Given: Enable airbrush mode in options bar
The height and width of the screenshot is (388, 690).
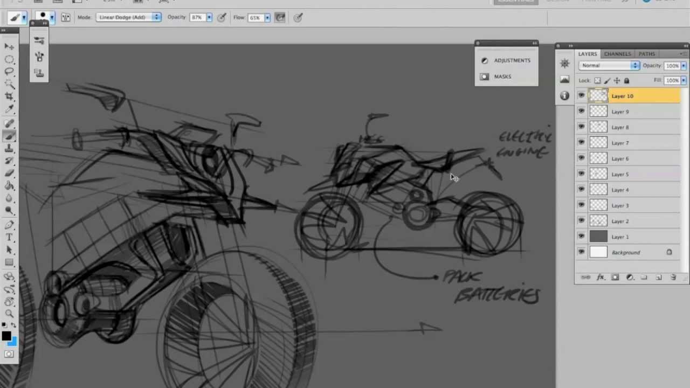Looking at the screenshot, I should [x=280, y=17].
